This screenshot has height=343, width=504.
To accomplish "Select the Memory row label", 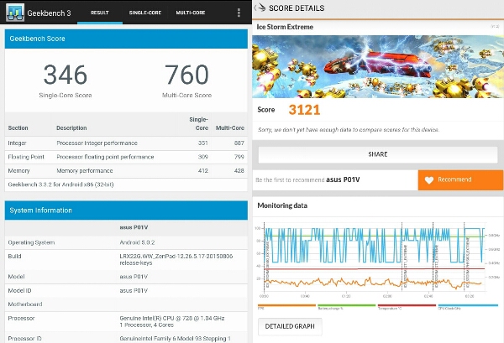I will [x=18, y=171].
